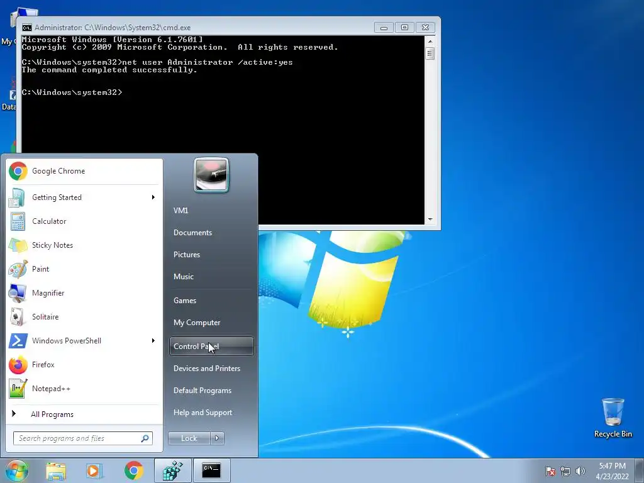Open Pictures library
The image size is (644, 483).
[x=211, y=255]
